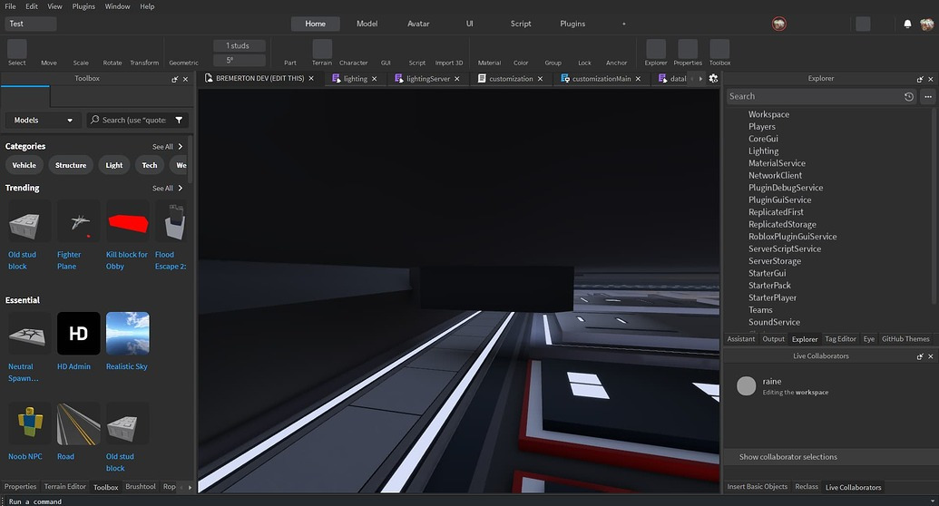Click the bottom-left panel tabs right arrow
Viewport: 939px width, 506px height.
click(190, 487)
